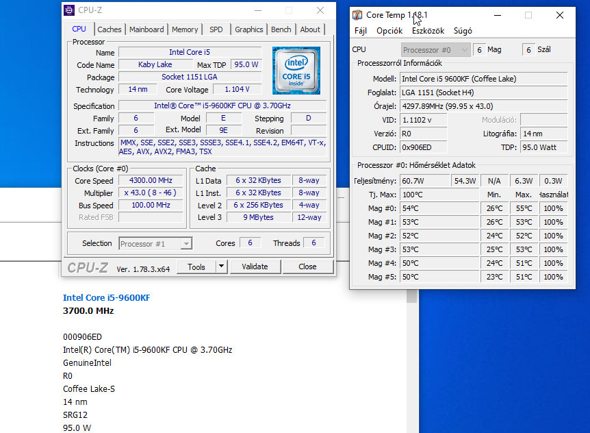Open the About tab in CPU-Z
590x433 pixels.
(310, 29)
